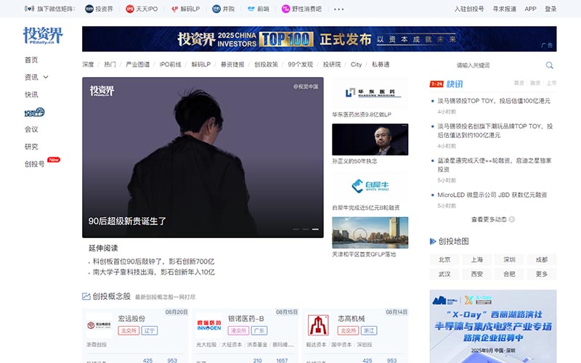Open the 蓝凌星通完成天使++轮融资 news item
The width and height of the screenshot is (581, 363).
tap(495, 165)
